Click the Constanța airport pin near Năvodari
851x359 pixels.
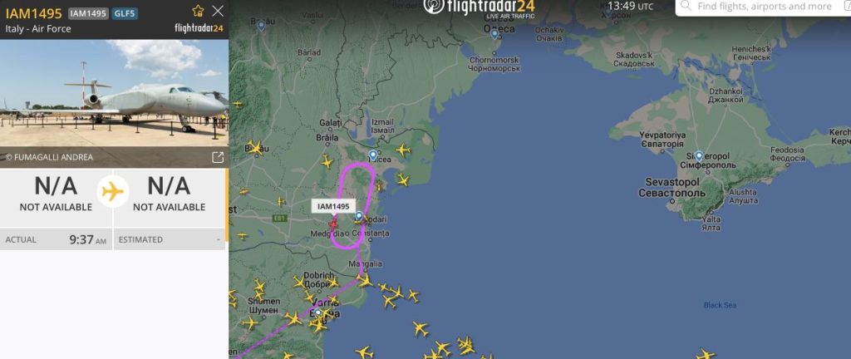pos(359,216)
